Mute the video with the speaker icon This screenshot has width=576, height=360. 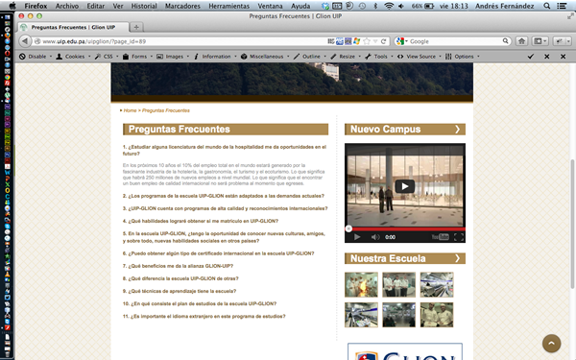pos(374,237)
